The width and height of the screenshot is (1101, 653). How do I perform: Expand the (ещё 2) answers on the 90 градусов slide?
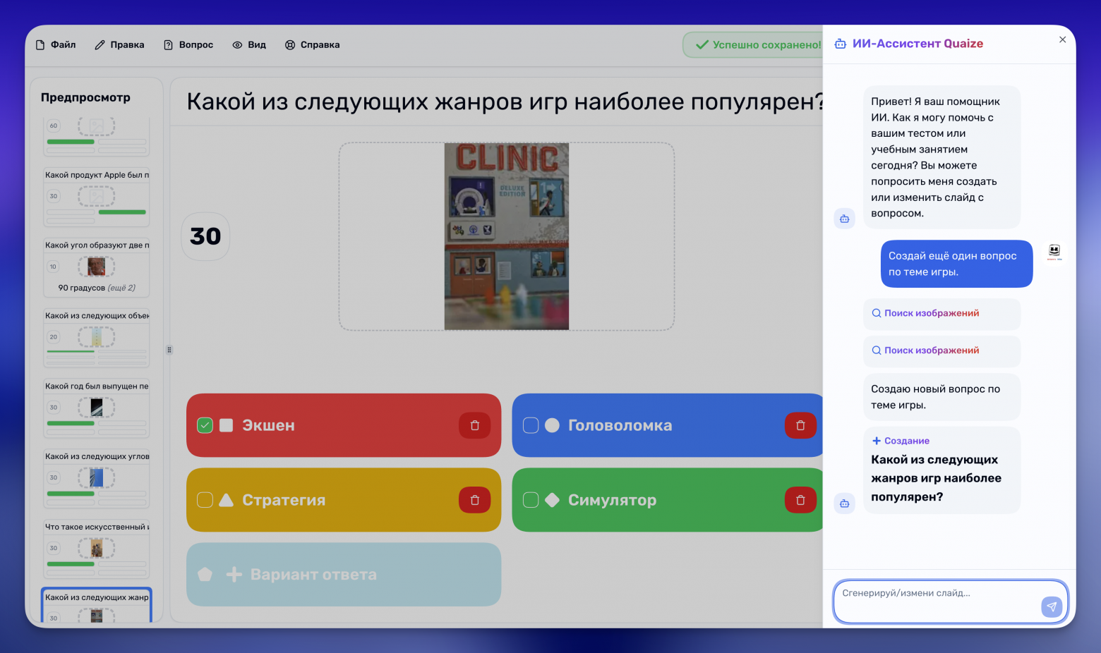(x=122, y=287)
